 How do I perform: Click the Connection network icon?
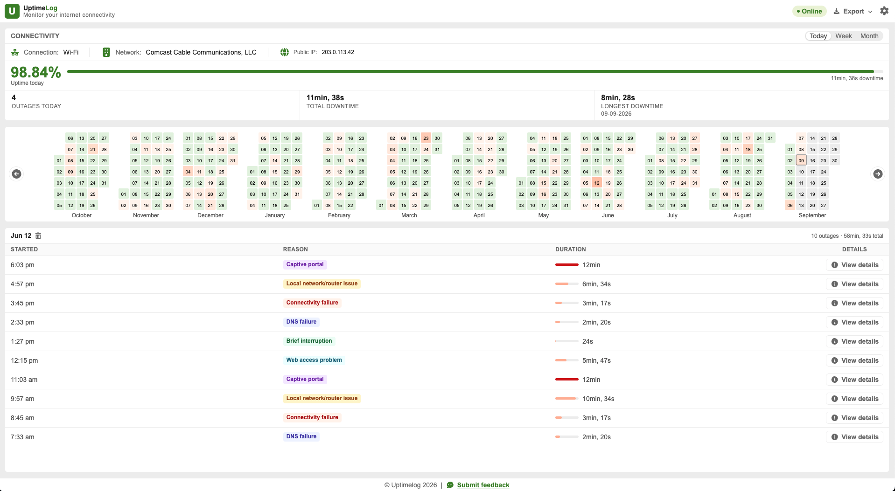click(15, 52)
